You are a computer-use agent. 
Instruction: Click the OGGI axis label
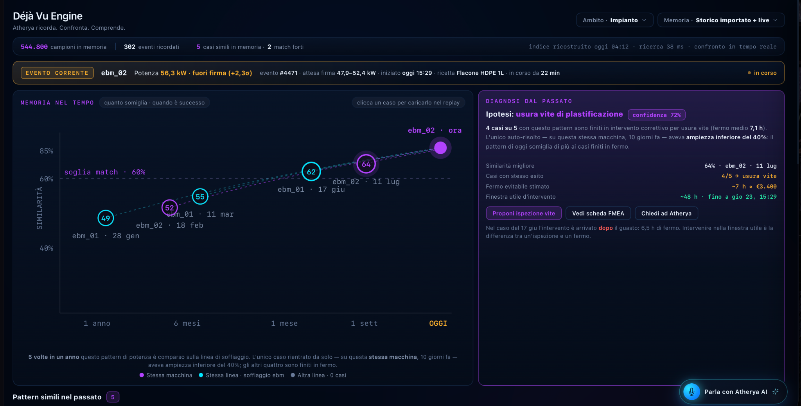click(438, 323)
